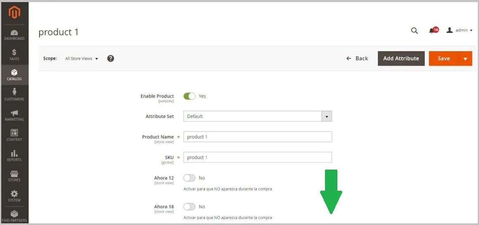Expand the Save button arrow menu

(x=465, y=58)
